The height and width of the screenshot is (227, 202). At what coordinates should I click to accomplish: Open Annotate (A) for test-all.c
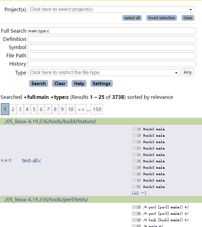click(x=6, y=160)
